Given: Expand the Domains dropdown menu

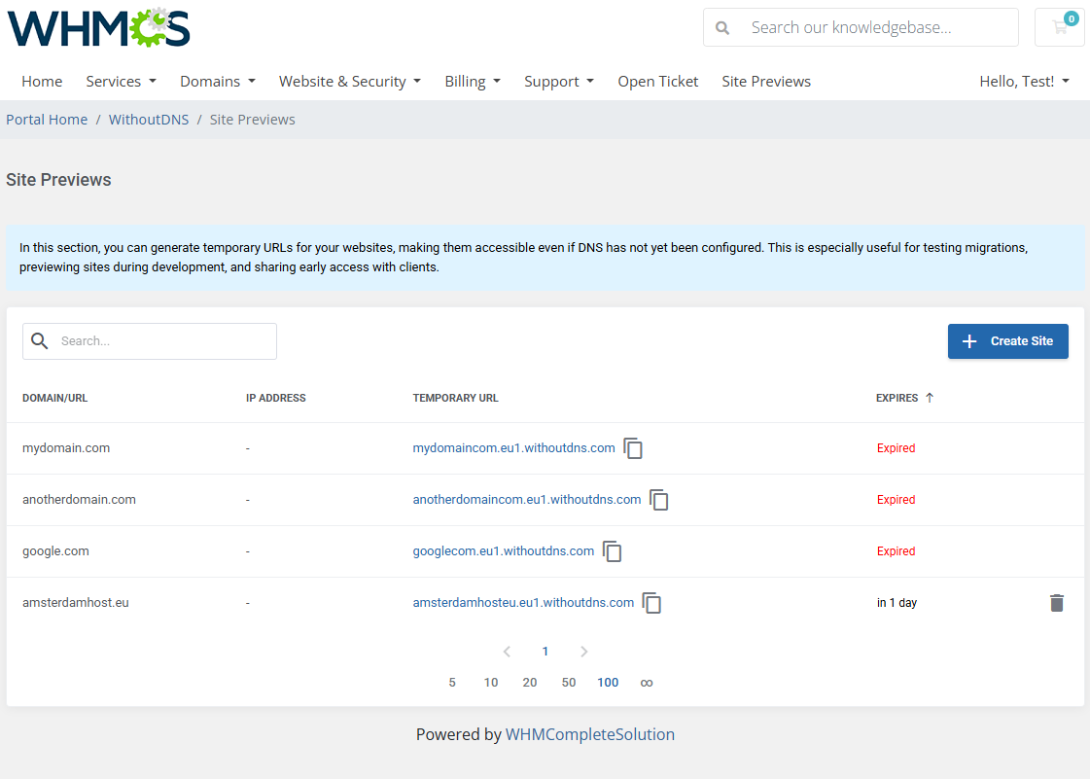Looking at the screenshot, I should coord(218,82).
